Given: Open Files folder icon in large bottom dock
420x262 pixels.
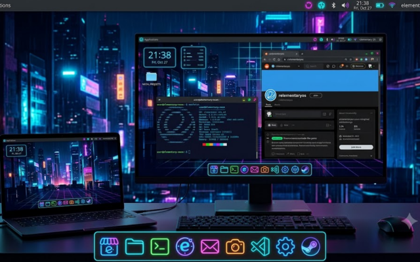Looking at the screenshot, I should [x=134, y=246].
